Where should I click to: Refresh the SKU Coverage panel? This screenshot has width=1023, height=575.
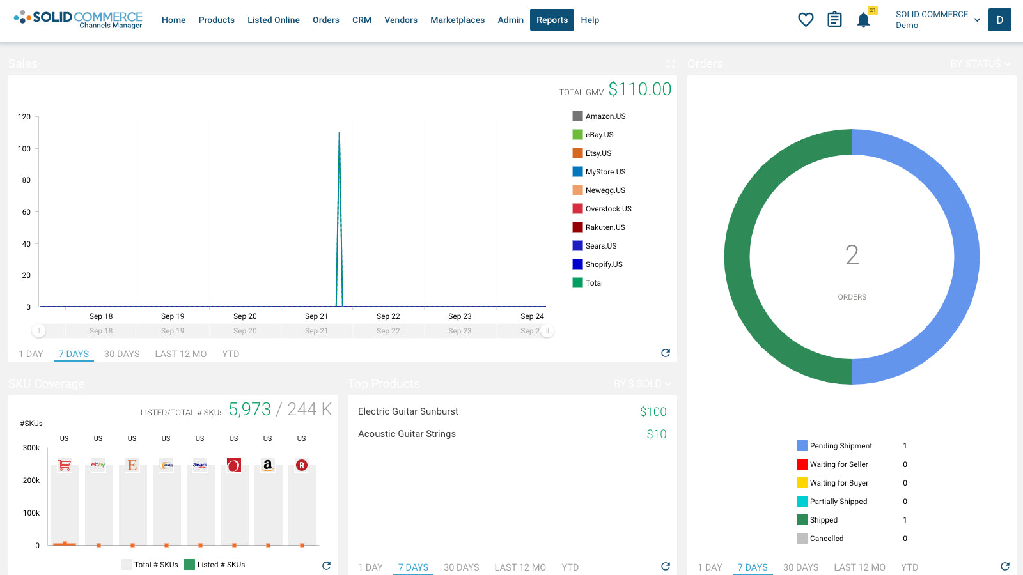[326, 566]
